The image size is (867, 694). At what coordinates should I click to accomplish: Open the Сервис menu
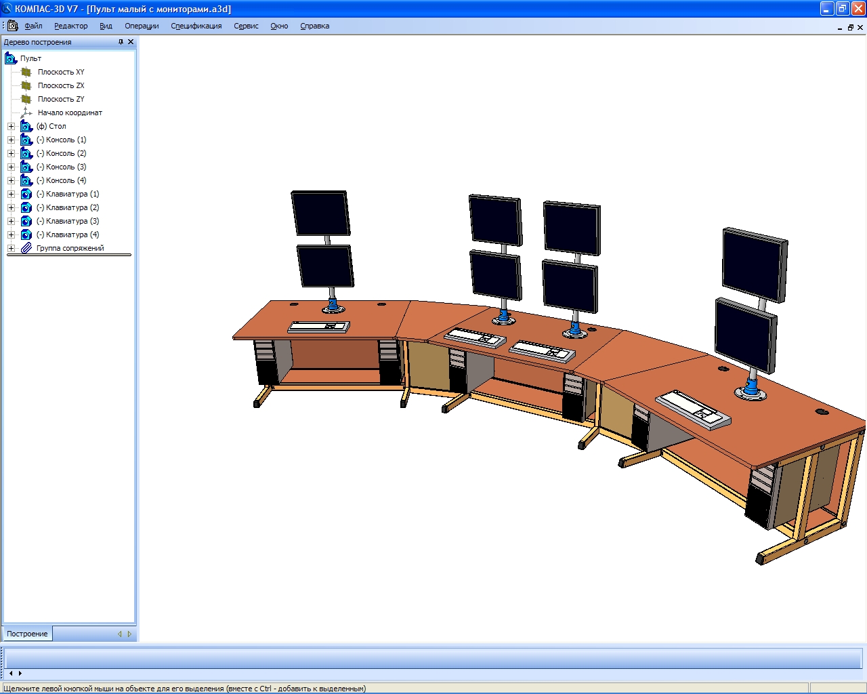coord(246,26)
